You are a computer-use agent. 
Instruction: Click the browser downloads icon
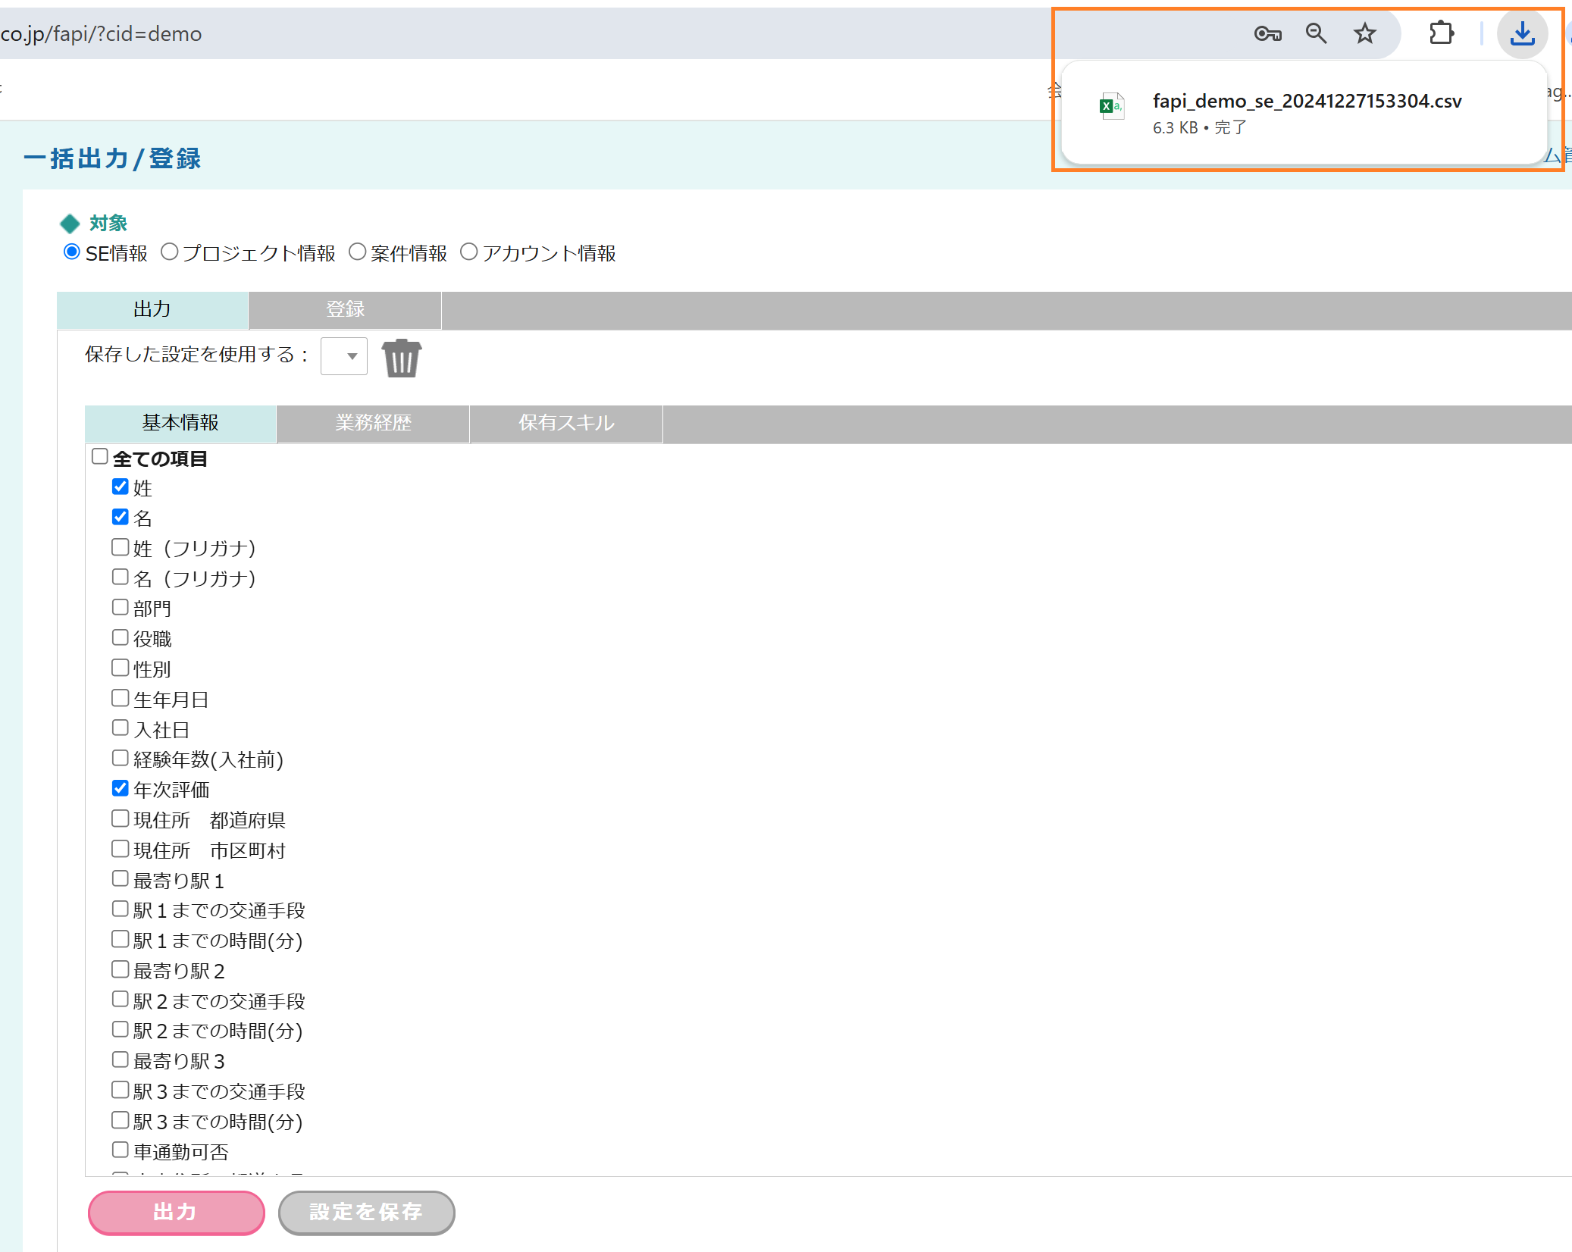point(1521,33)
